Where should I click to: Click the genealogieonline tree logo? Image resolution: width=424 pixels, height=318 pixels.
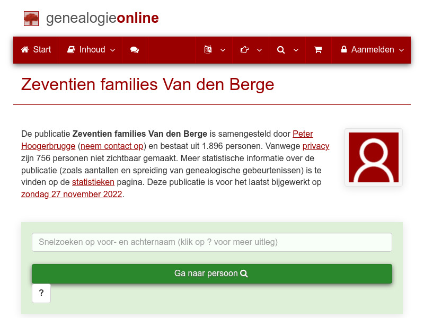31,17
